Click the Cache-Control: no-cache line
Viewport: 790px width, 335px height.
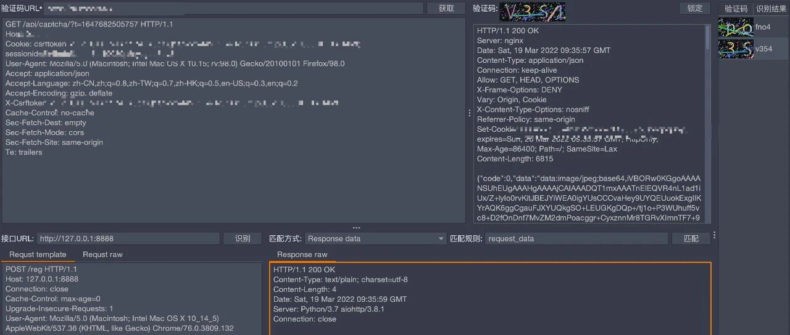click(x=50, y=113)
